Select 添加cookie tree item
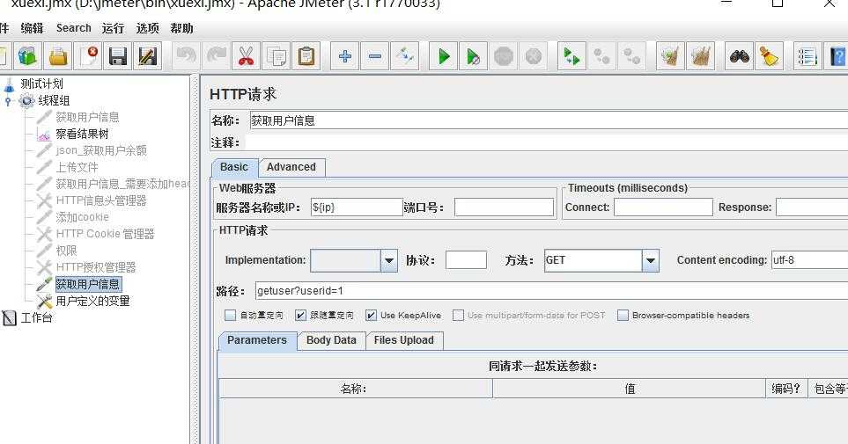 pyautogui.click(x=82, y=217)
